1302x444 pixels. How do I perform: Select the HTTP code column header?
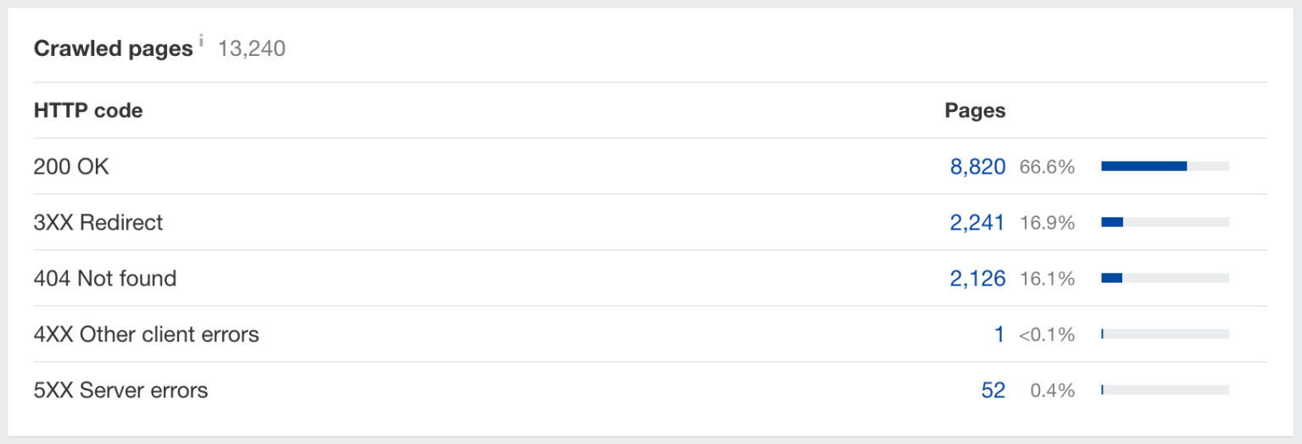click(x=88, y=111)
